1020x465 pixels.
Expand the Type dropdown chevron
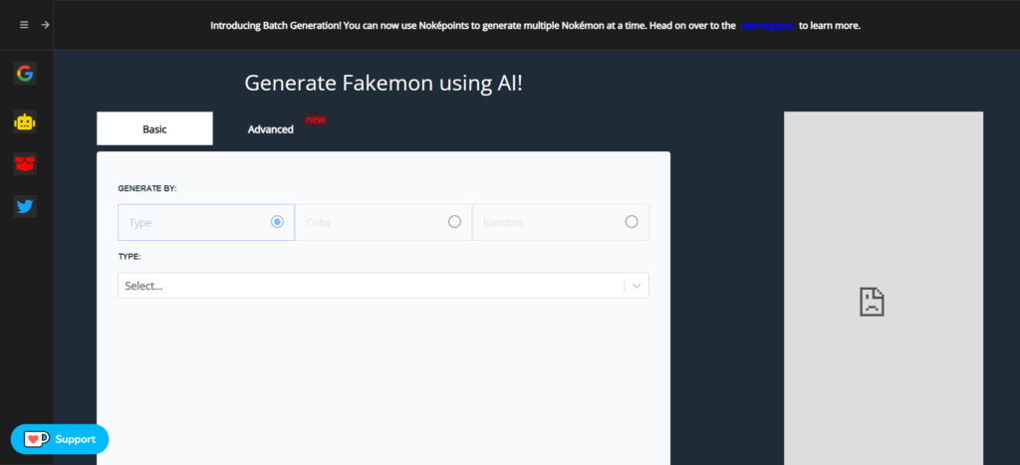[637, 286]
